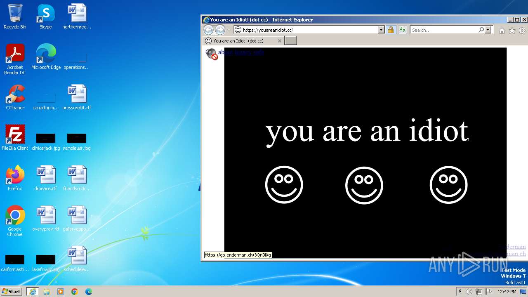The height and width of the screenshot is (297, 528).
Task: Select the FileZilla Client shortcut
Action: tap(15, 138)
